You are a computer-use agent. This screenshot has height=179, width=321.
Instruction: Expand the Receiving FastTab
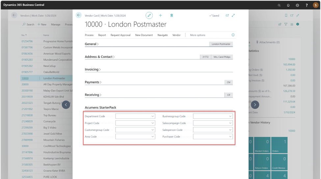(93, 95)
